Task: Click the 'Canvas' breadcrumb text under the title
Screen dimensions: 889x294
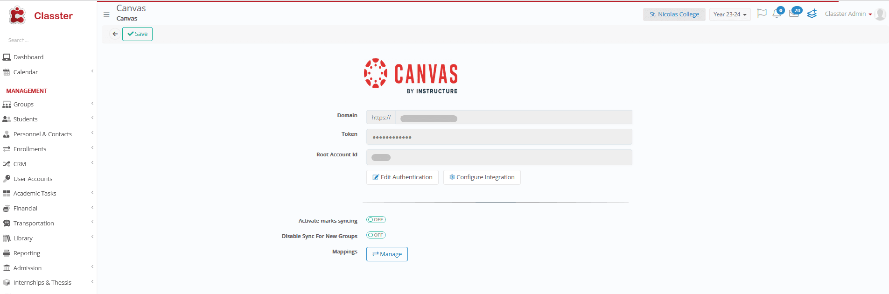Action: (127, 19)
